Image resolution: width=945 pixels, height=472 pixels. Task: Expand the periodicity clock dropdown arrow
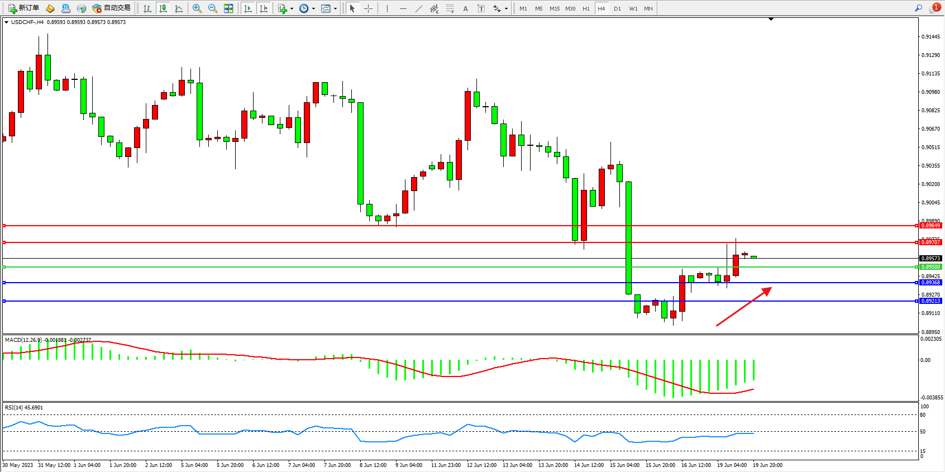[313, 8]
